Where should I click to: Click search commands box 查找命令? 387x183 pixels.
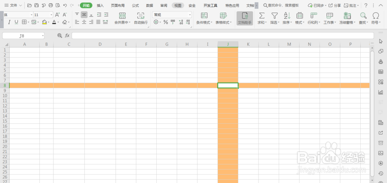pyautogui.click(x=281, y=5)
